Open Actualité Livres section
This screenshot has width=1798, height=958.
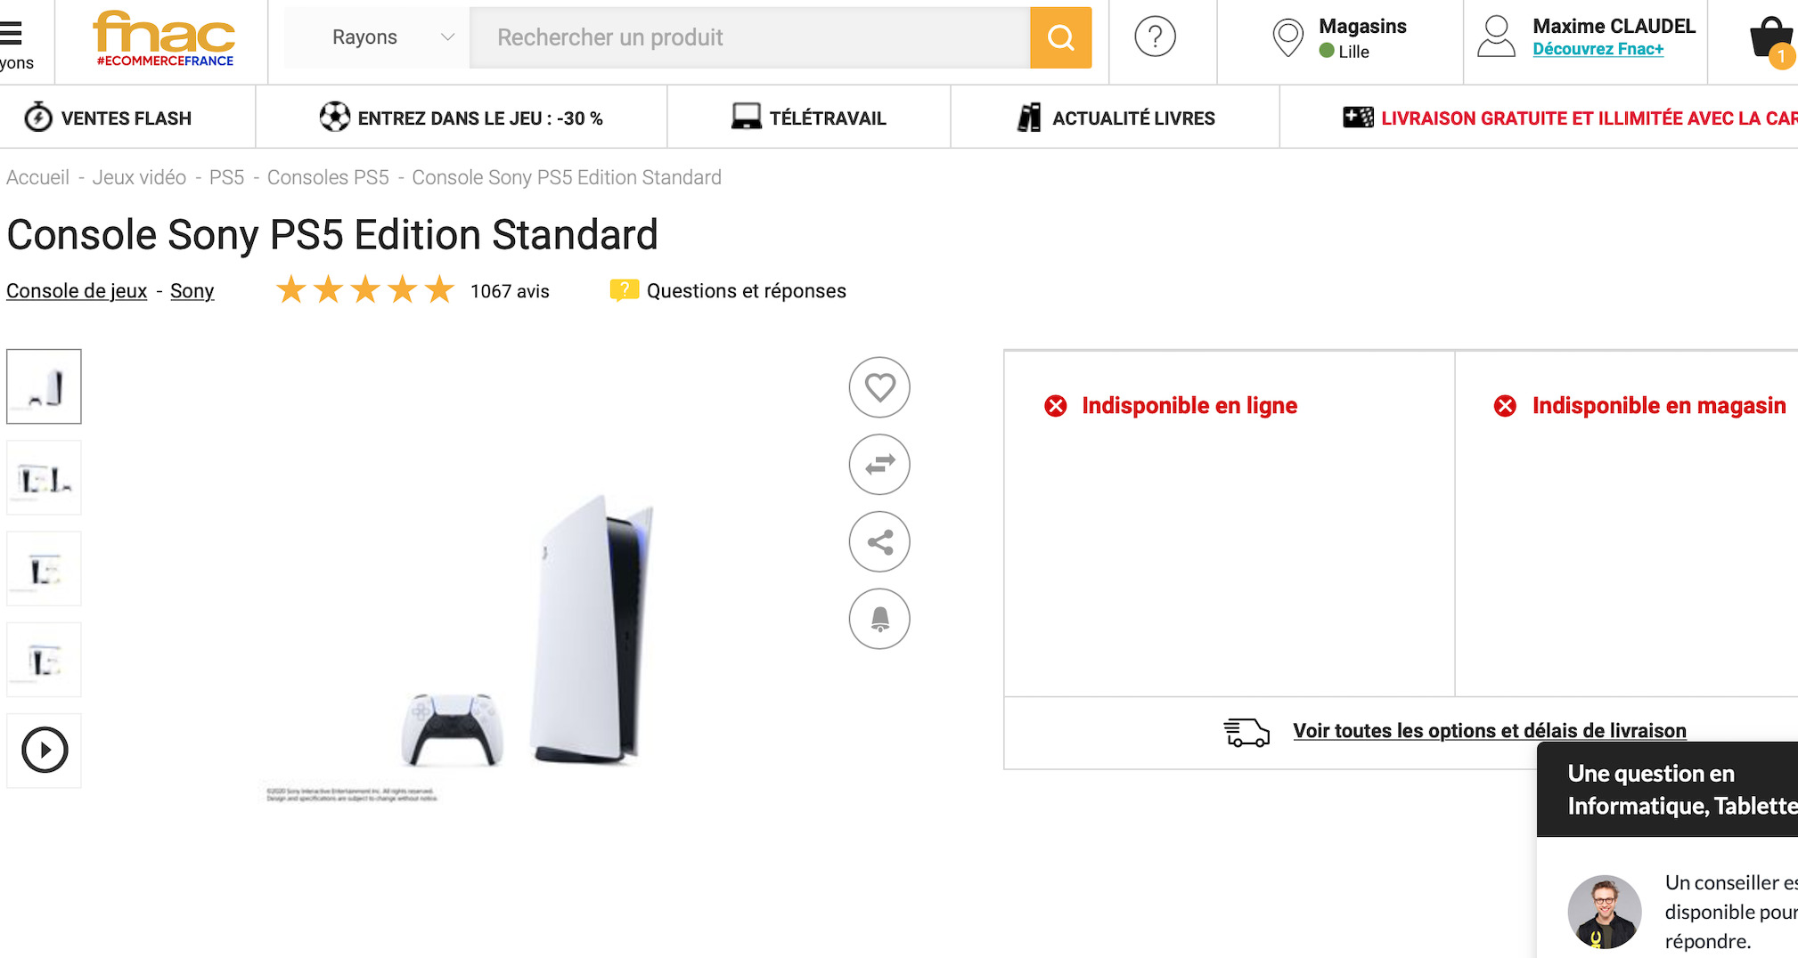click(x=1116, y=118)
